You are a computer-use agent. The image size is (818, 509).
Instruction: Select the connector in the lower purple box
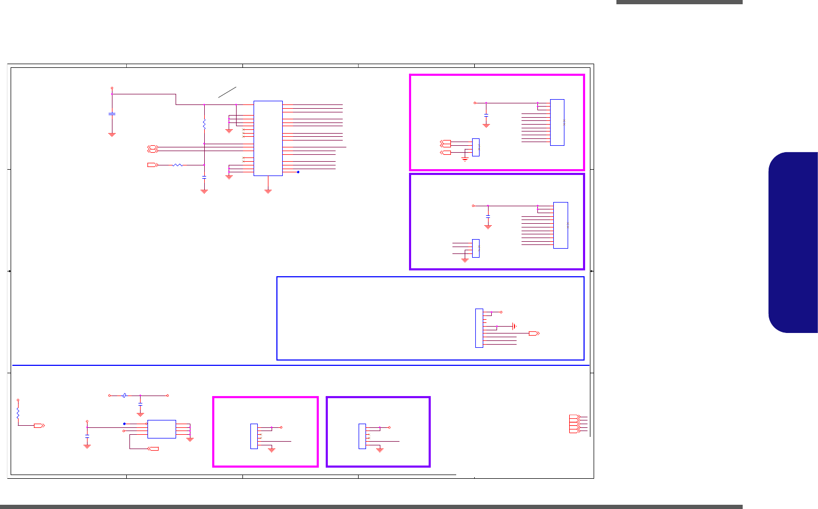click(x=362, y=436)
